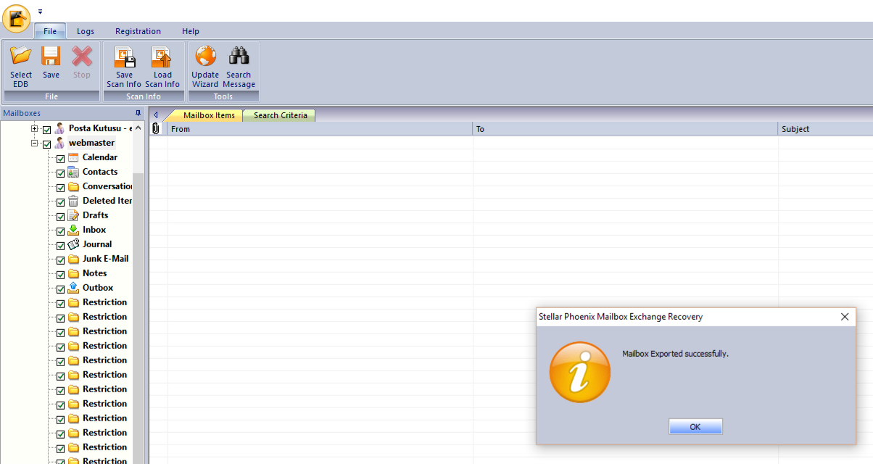
Task: Click the Save Scan Info icon
Action: pos(125,57)
